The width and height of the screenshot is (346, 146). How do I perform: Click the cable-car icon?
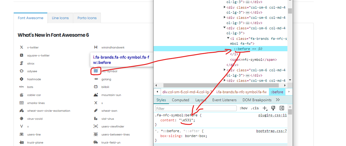(21, 95)
